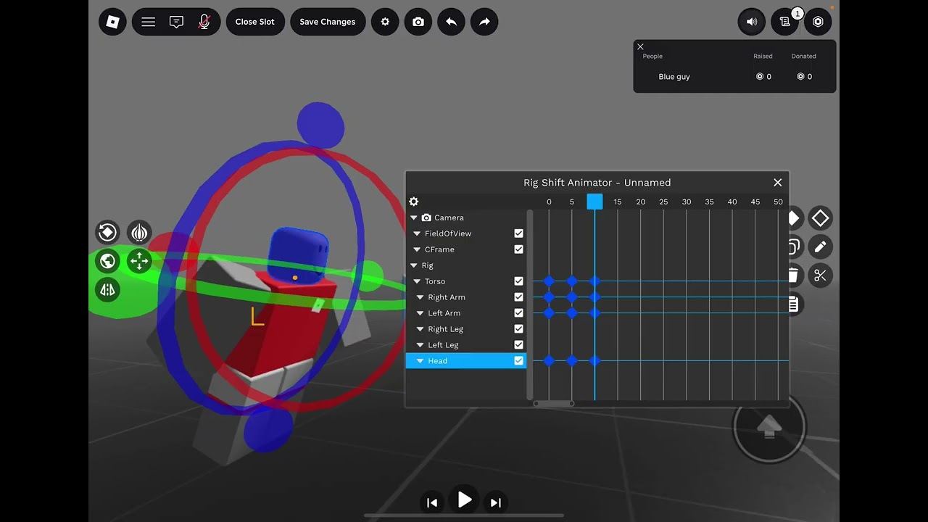Uncheck the Torso checkbox

point(518,281)
